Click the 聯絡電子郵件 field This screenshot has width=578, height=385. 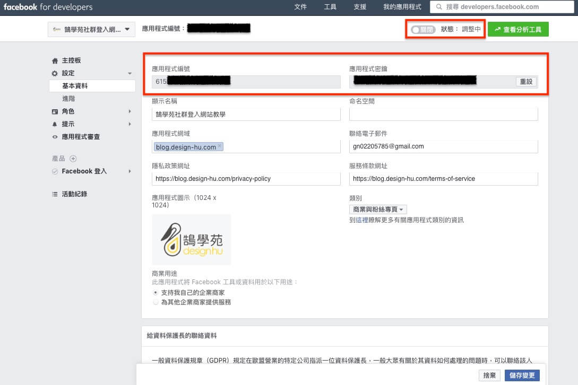pyautogui.click(x=444, y=147)
